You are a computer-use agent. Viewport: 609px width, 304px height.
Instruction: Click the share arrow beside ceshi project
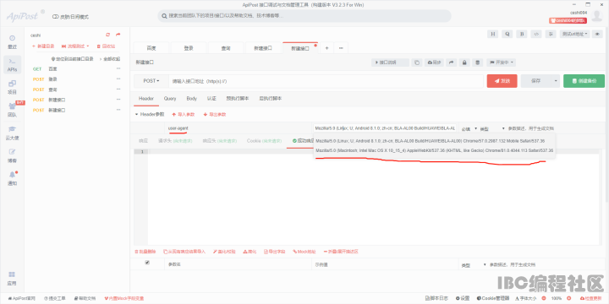tap(118, 35)
